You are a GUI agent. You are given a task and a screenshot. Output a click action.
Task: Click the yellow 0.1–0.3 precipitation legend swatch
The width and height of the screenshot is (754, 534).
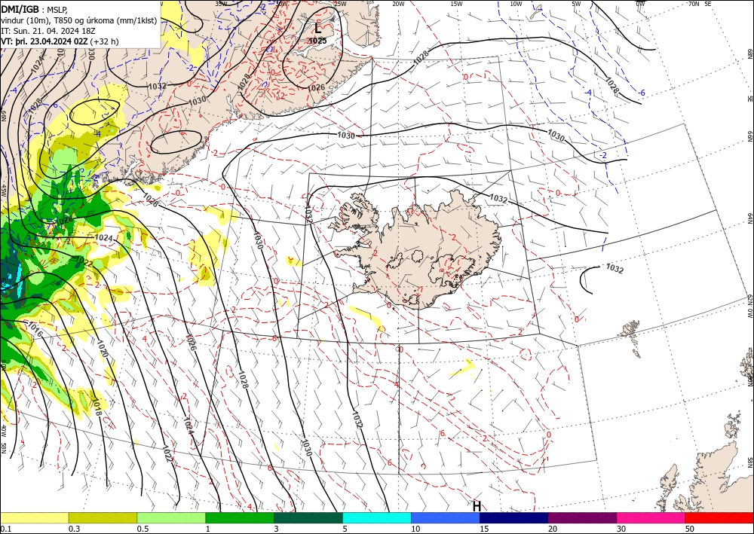tap(34, 517)
